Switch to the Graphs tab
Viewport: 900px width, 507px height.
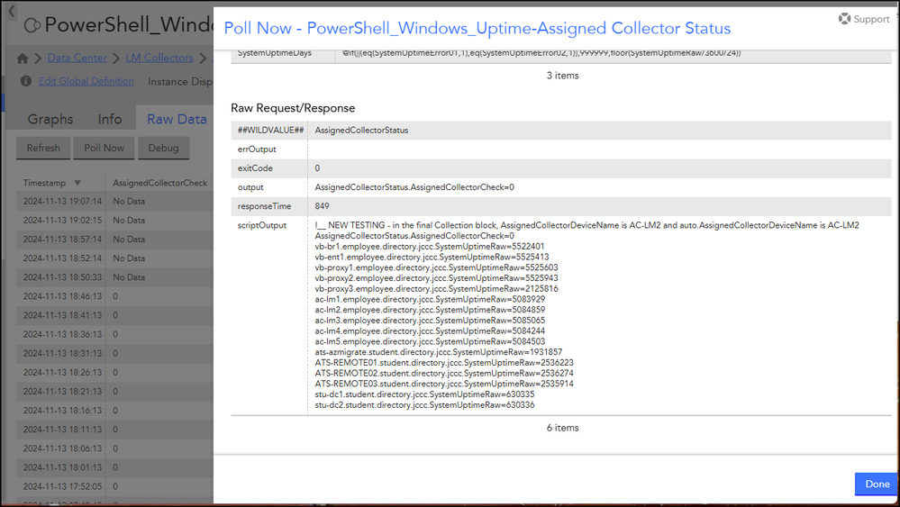pyautogui.click(x=50, y=119)
